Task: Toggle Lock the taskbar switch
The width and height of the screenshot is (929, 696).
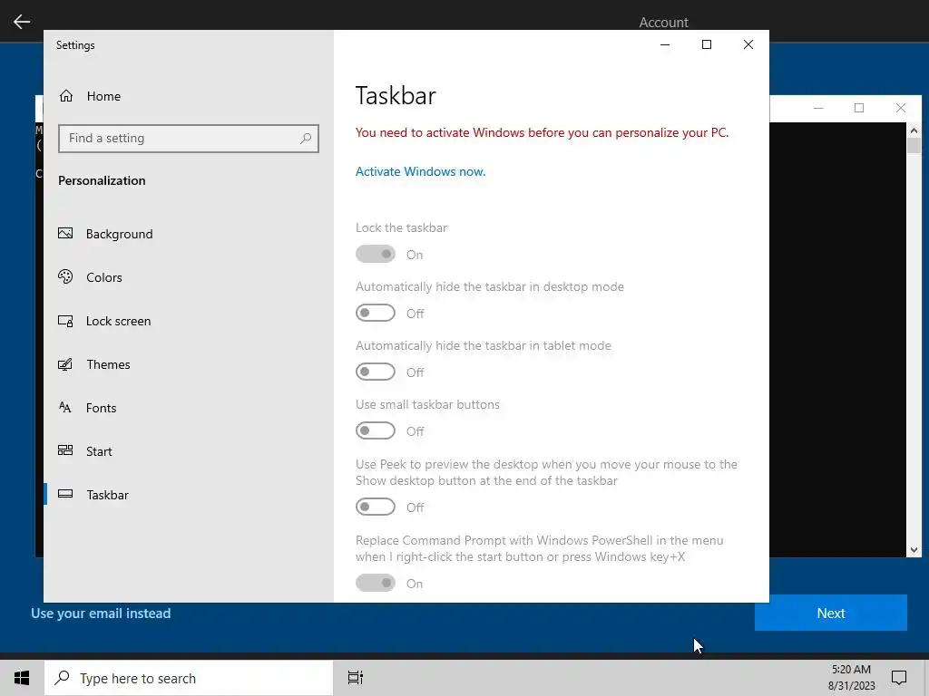Action: pyautogui.click(x=375, y=254)
